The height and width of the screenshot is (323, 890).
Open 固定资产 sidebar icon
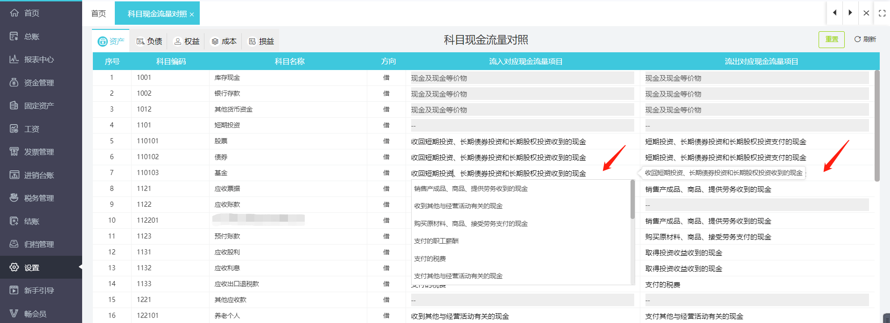[x=14, y=105]
